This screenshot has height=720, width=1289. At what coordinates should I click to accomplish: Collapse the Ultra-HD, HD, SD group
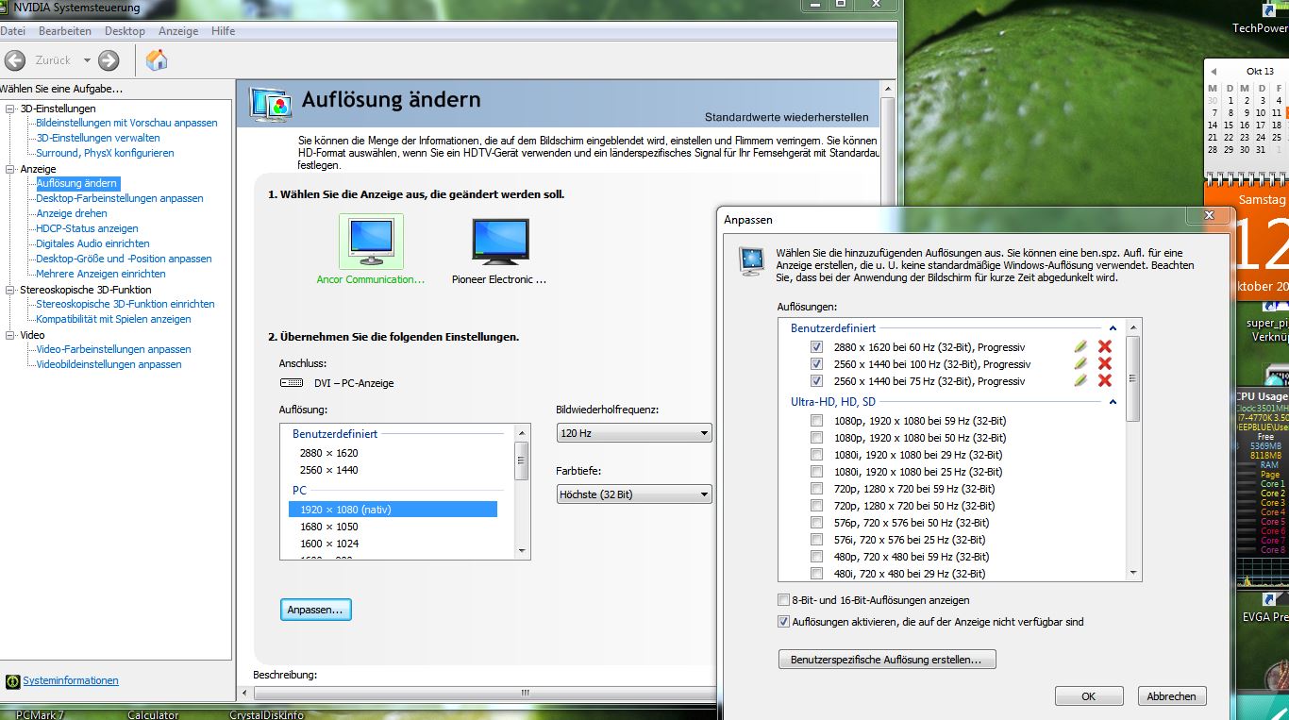[1113, 402]
